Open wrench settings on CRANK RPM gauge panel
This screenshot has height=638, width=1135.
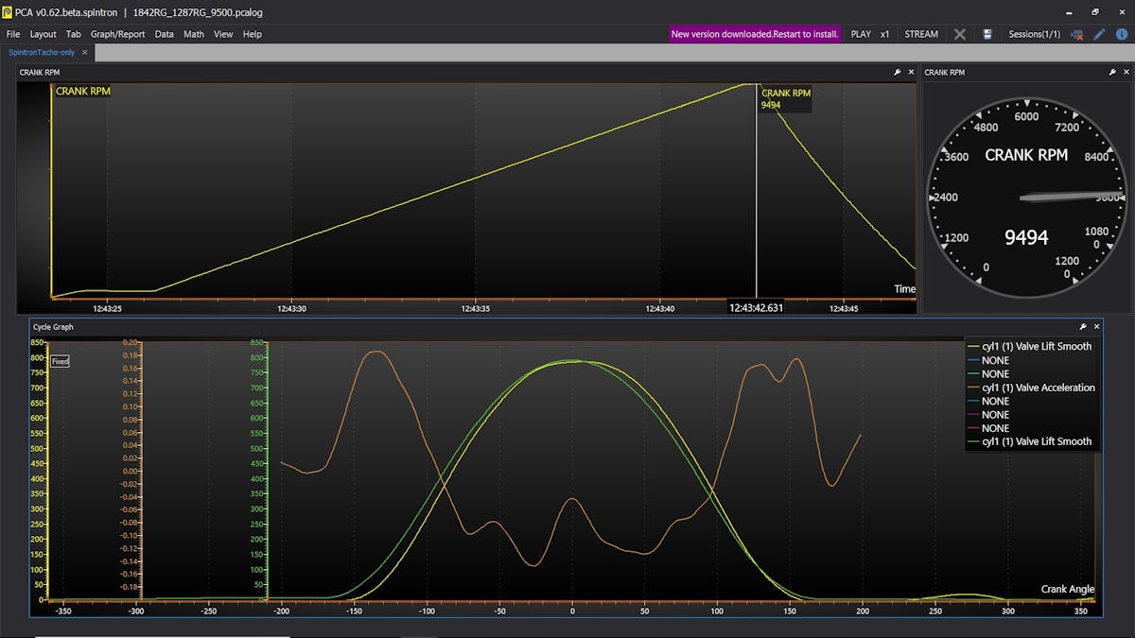(x=1113, y=73)
